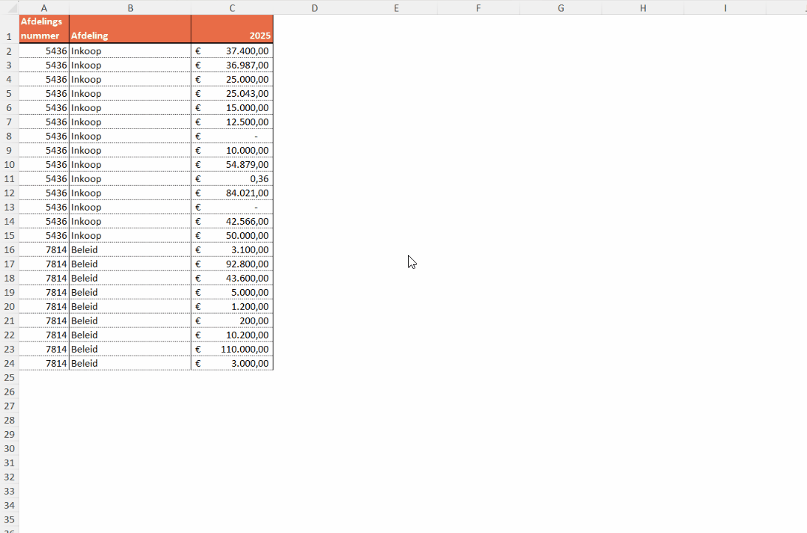Viewport: 807px width, 533px height.
Task: Select column H by its header
Action: (x=643, y=7)
